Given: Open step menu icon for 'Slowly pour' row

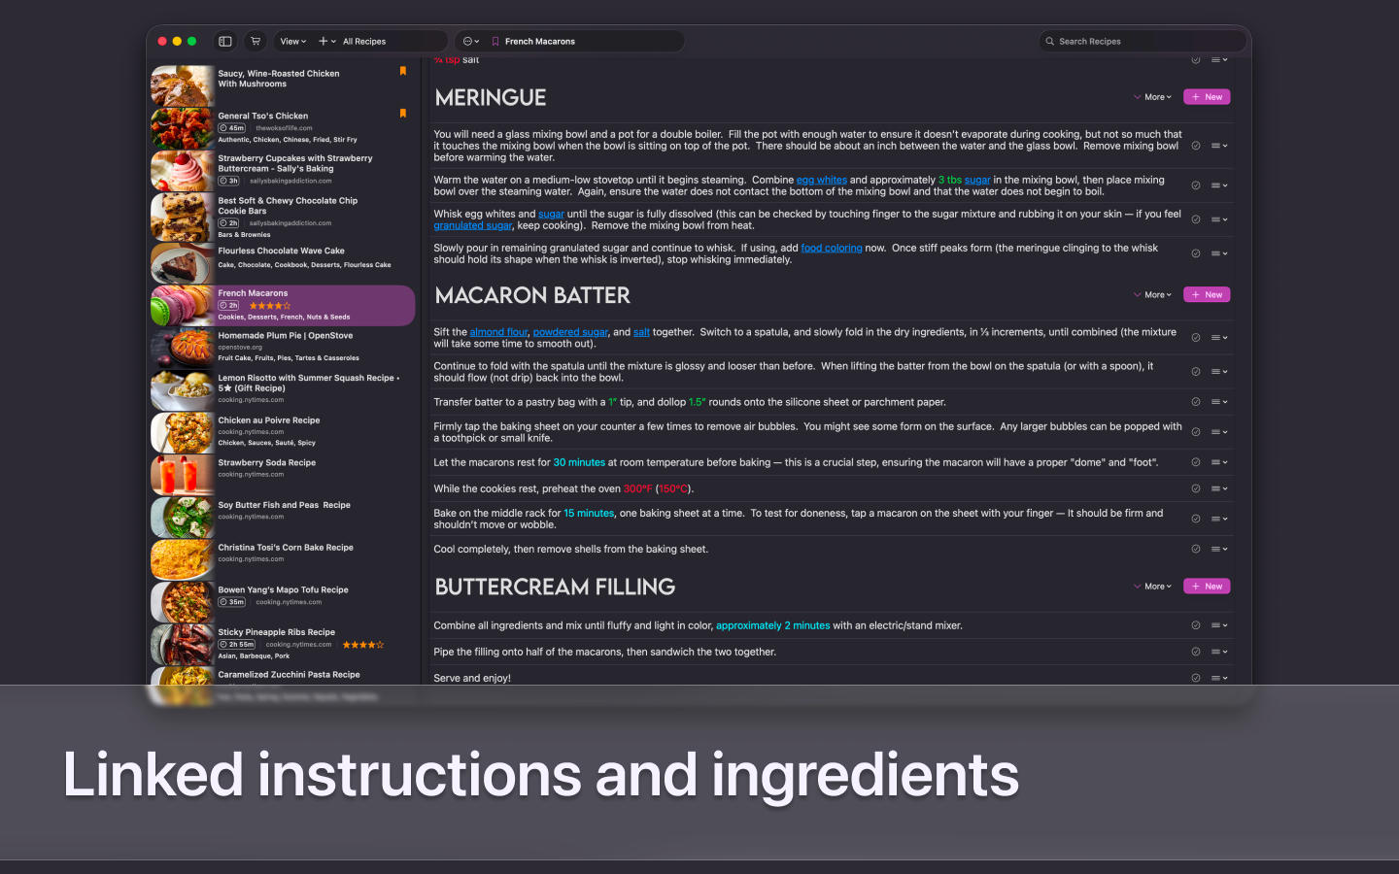Looking at the screenshot, I should click(1219, 253).
